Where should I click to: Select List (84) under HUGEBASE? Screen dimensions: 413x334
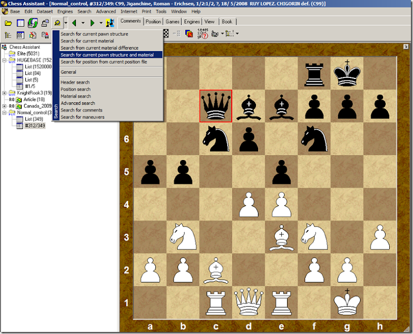click(33, 73)
